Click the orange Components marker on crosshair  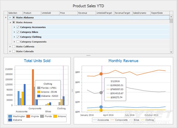pyautogui.click(x=101, y=74)
